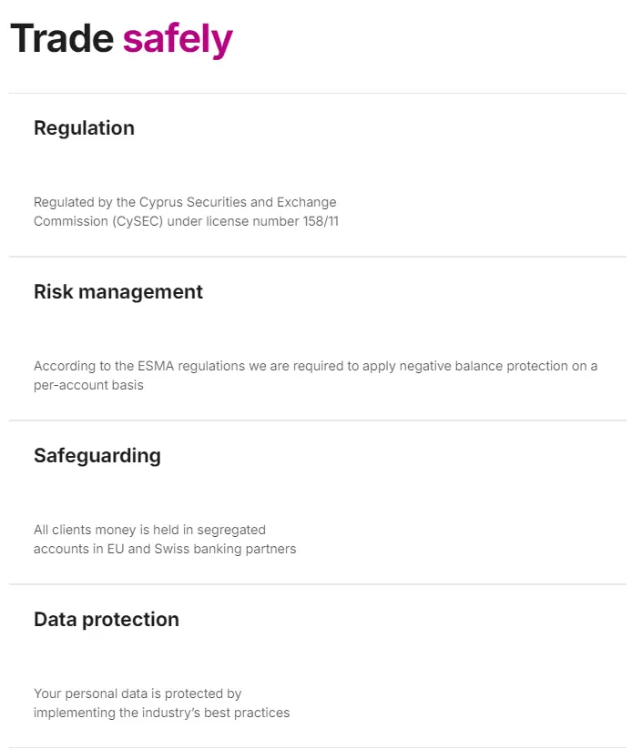Click the segregated accounts description

coord(165,540)
